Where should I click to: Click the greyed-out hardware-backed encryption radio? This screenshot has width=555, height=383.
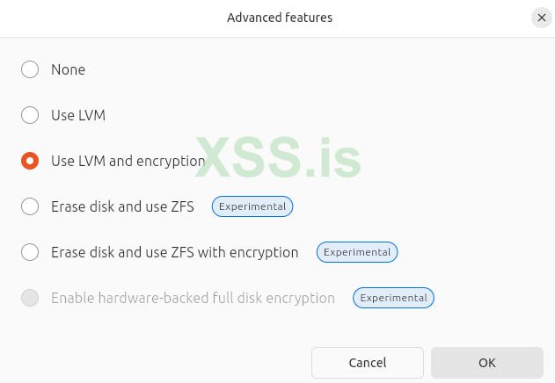30,298
